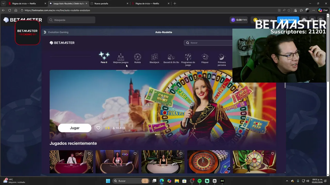Open the weather widget showing 14°C
The image size is (330, 185).
coord(14,181)
